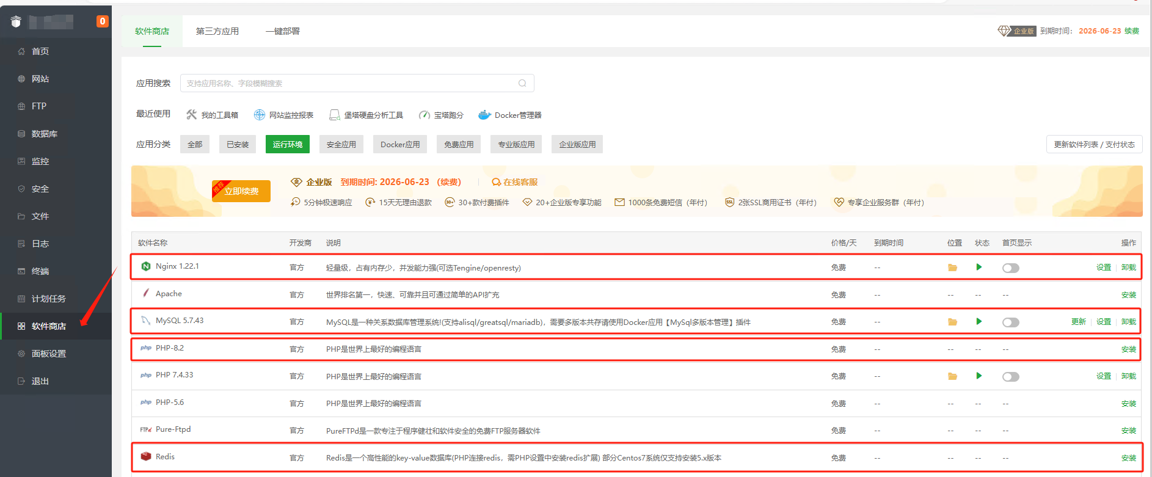1152x477 pixels.
Task: Click the Nginx green status play icon
Action: coord(979,267)
